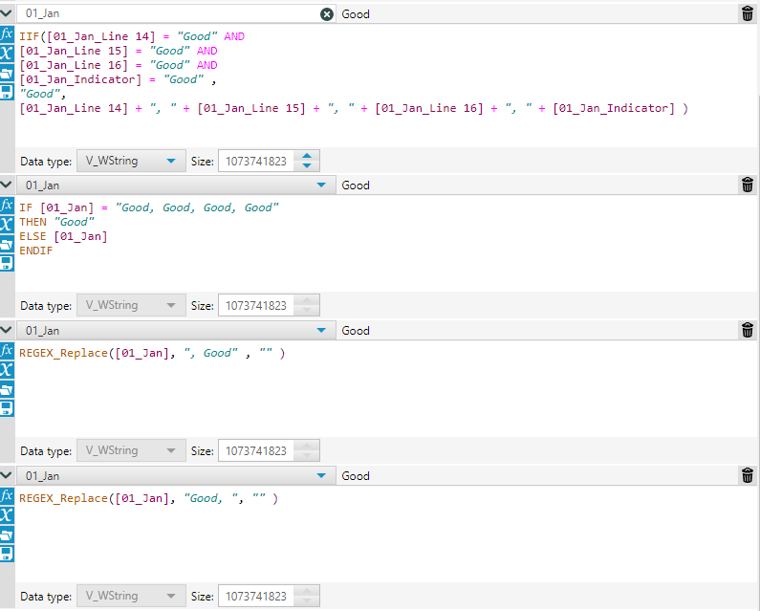This screenshot has width=760, height=611.
Task: Open columns and constants for IIF expression
Action: (7, 53)
